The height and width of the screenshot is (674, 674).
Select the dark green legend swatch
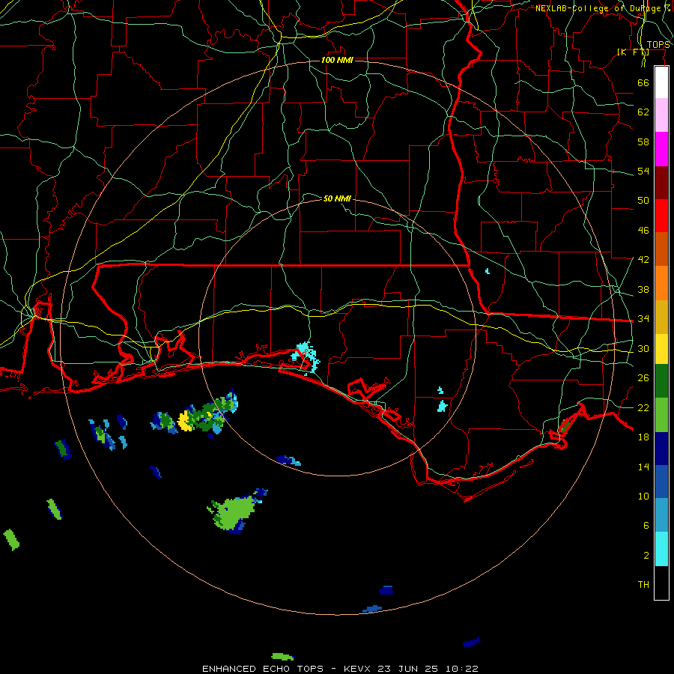661,381
